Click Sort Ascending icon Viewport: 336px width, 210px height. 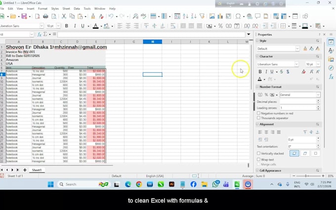[186, 16]
